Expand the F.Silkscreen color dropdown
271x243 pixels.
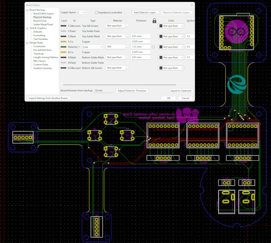pyautogui.click(x=171, y=26)
